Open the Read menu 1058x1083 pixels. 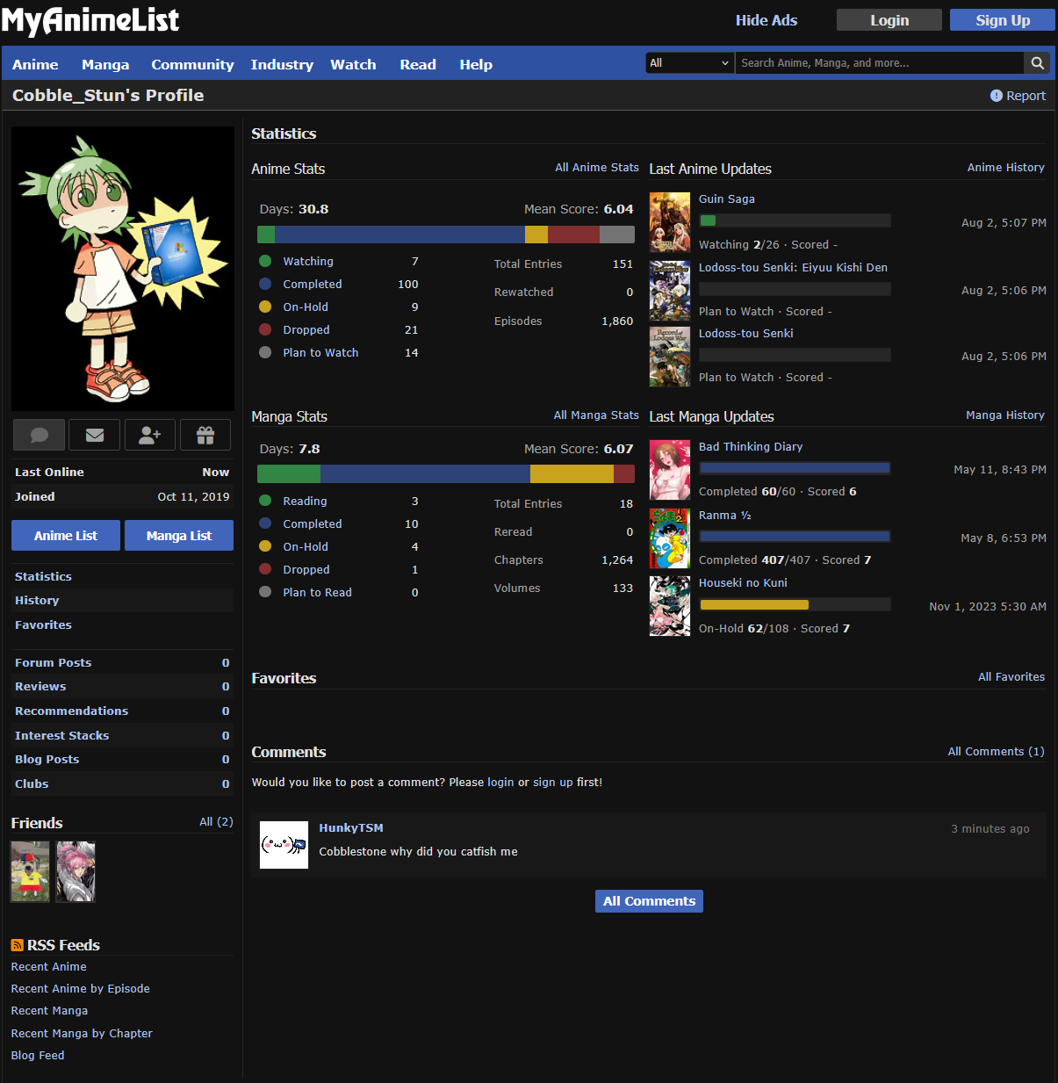(x=418, y=65)
